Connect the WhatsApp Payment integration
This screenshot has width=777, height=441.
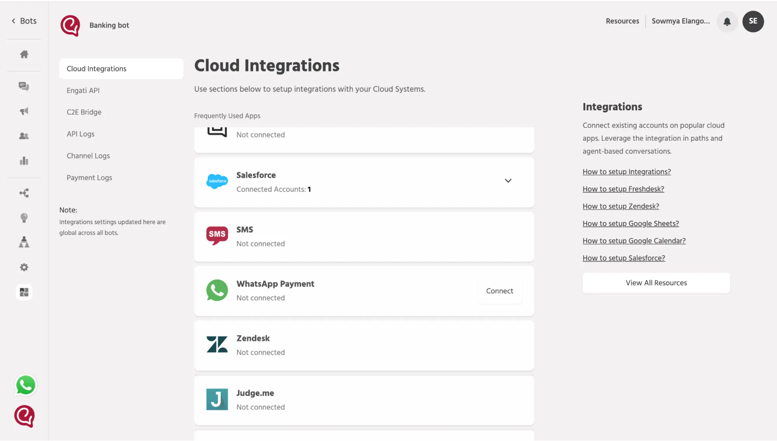tap(499, 291)
